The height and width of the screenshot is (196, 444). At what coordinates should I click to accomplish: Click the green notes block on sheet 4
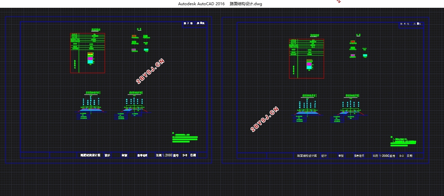click(x=403, y=141)
